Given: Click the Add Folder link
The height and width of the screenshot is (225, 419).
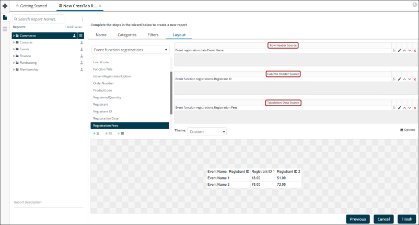Looking at the screenshot, I should point(73,27).
